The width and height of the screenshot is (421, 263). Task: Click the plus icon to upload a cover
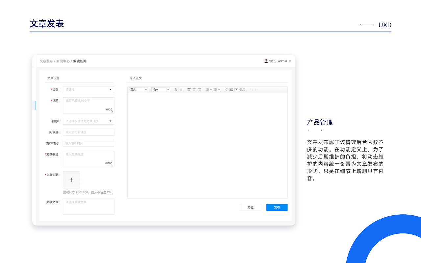click(71, 180)
